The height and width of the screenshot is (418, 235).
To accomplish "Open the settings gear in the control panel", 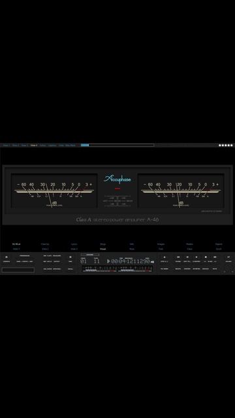I will click(x=7, y=257).
